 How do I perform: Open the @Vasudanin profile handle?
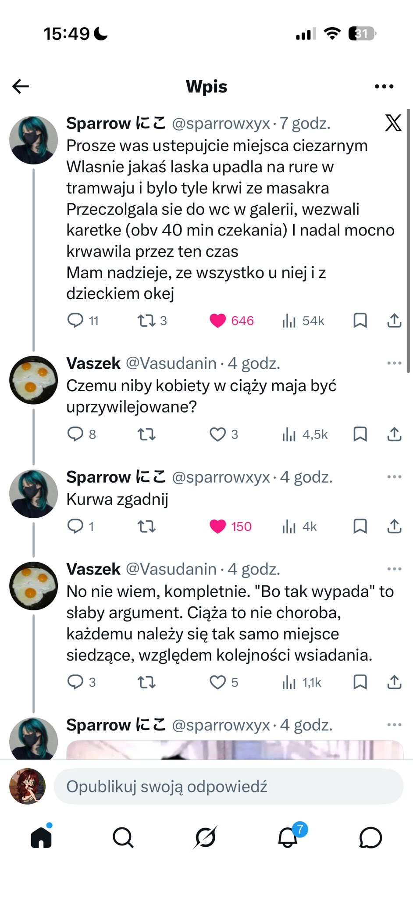point(171,363)
